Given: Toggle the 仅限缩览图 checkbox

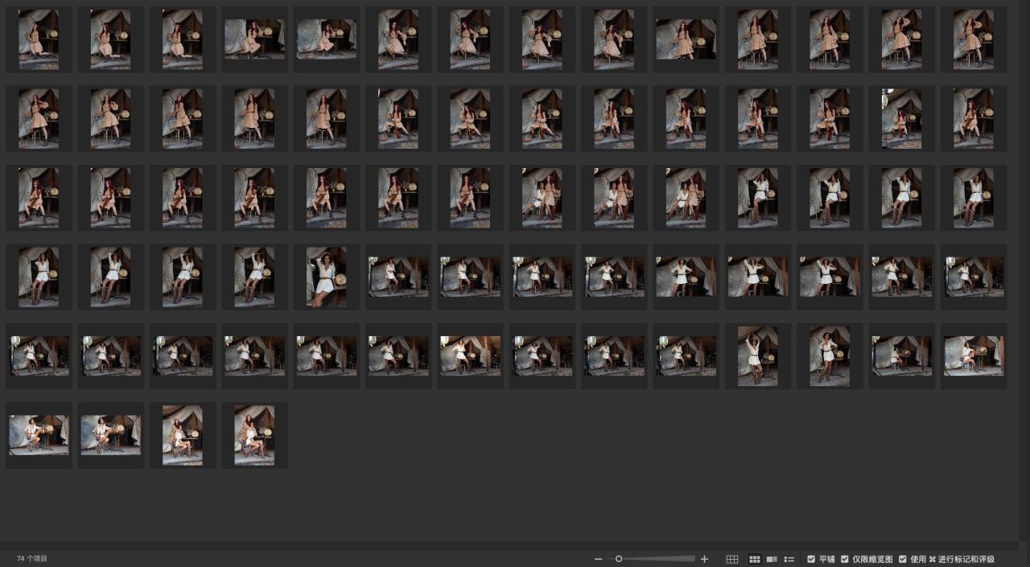Looking at the screenshot, I should coord(845,559).
